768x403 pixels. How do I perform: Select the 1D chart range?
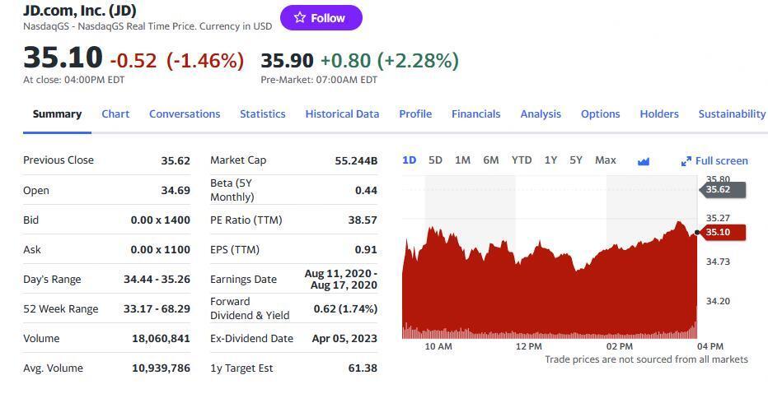[409, 160]
